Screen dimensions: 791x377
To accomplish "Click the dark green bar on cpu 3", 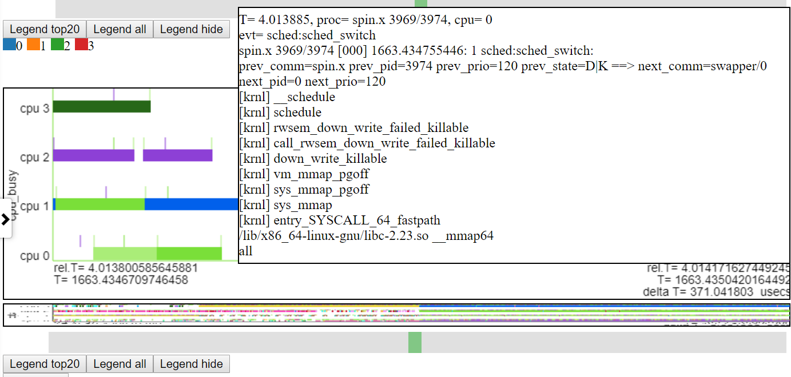I will (x=102, y=107).
